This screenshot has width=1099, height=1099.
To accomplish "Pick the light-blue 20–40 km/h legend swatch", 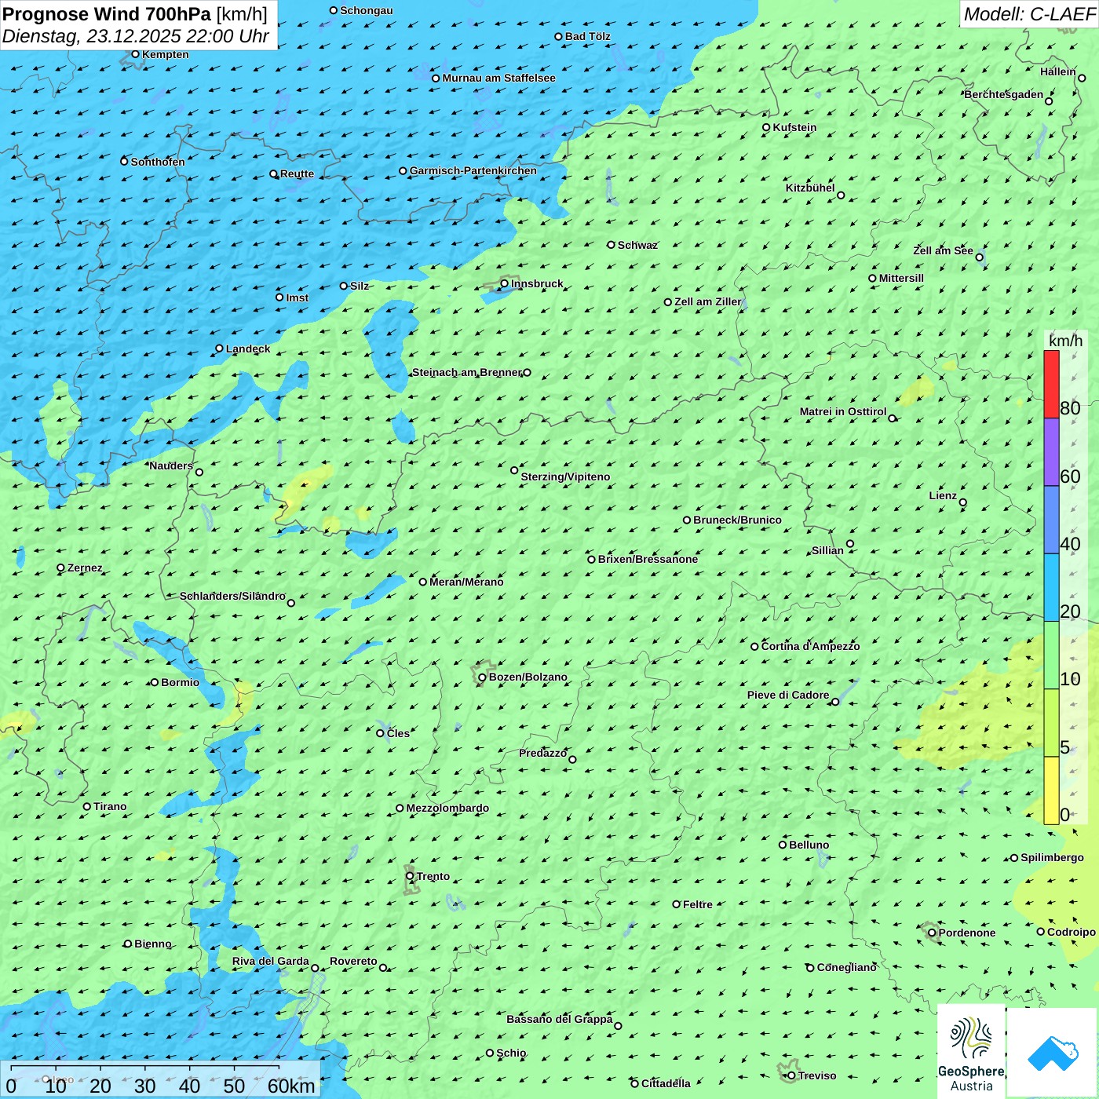I will point(1051,588).
